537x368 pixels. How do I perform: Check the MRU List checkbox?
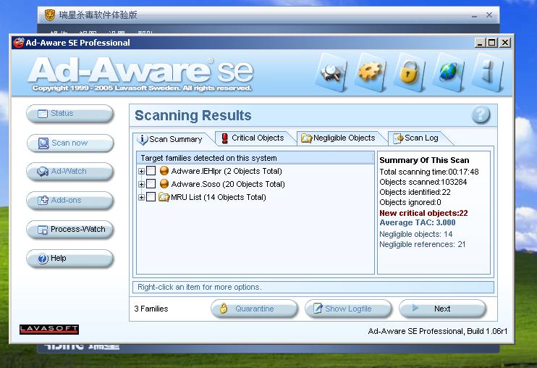click(151, 197)
